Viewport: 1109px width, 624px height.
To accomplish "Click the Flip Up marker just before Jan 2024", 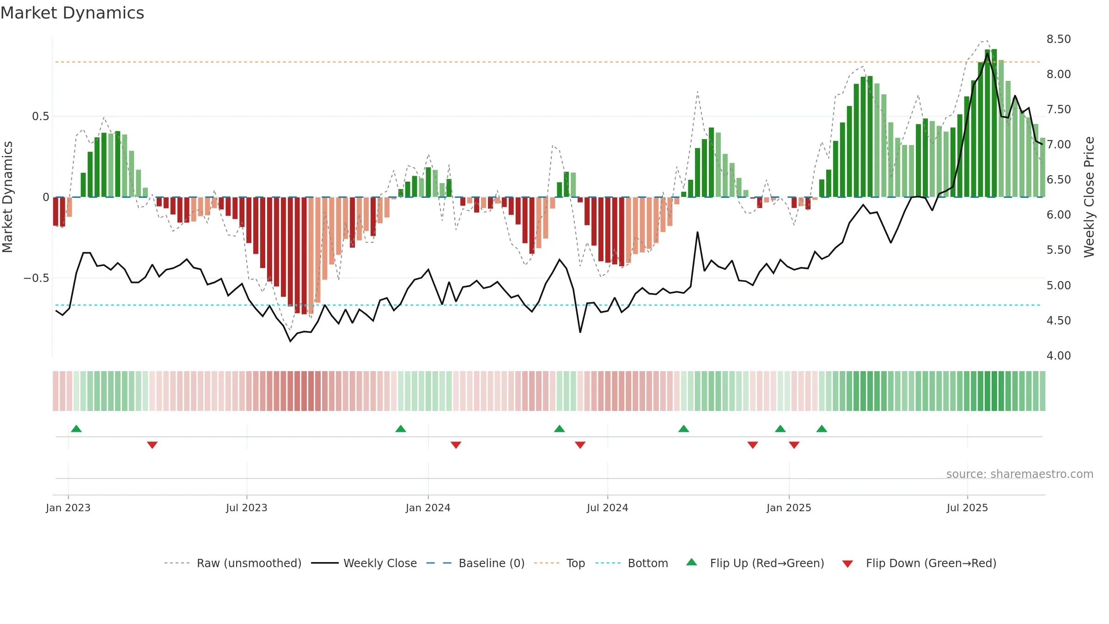I will [401, 428].
